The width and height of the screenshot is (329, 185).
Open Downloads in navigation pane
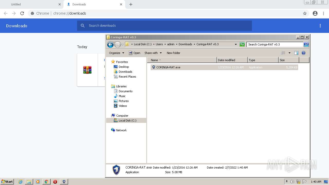tap(123, 72)
